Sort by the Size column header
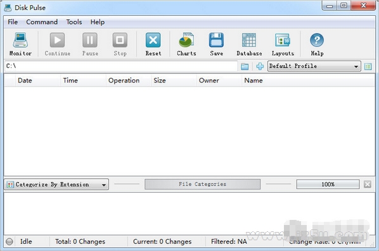The height and width of the screenshot is (251, 379). (174, 80)
